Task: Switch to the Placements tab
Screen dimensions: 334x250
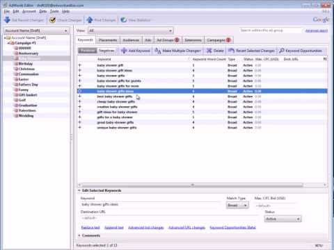Action: point(108,40)
